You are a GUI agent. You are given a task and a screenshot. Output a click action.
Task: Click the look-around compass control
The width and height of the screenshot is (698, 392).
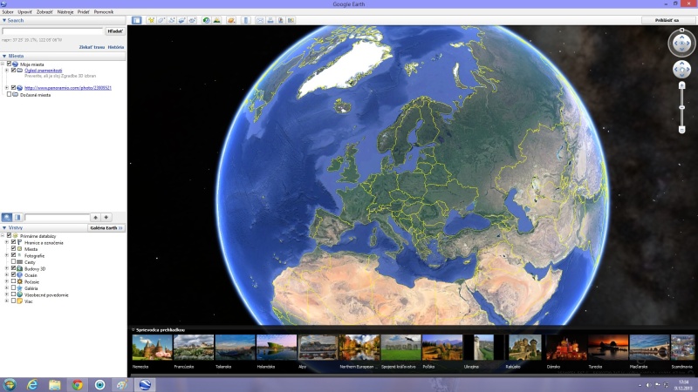tap(681, 43)
